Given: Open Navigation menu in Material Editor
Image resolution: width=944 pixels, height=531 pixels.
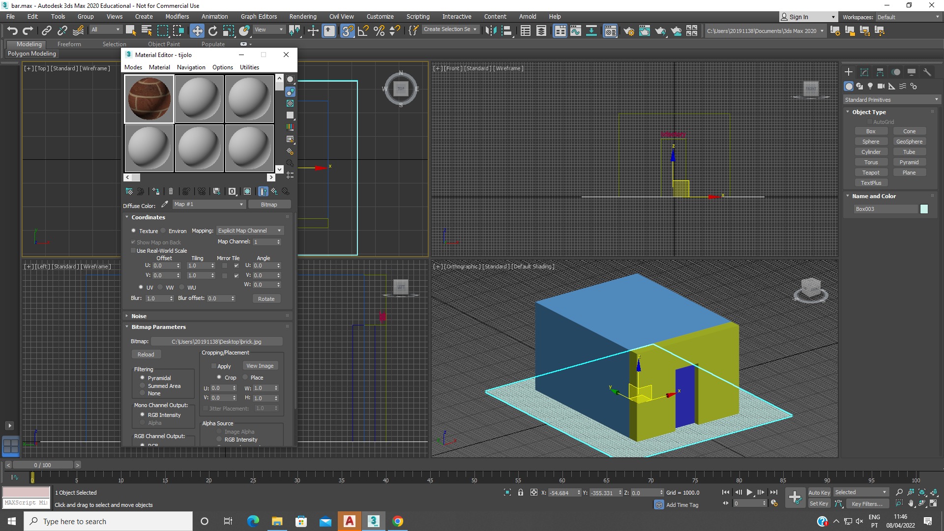Looking at the screenshot, I should (x=191, y=67).
